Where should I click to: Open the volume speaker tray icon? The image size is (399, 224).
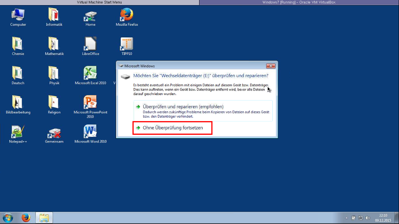click(x=367, y=218)
